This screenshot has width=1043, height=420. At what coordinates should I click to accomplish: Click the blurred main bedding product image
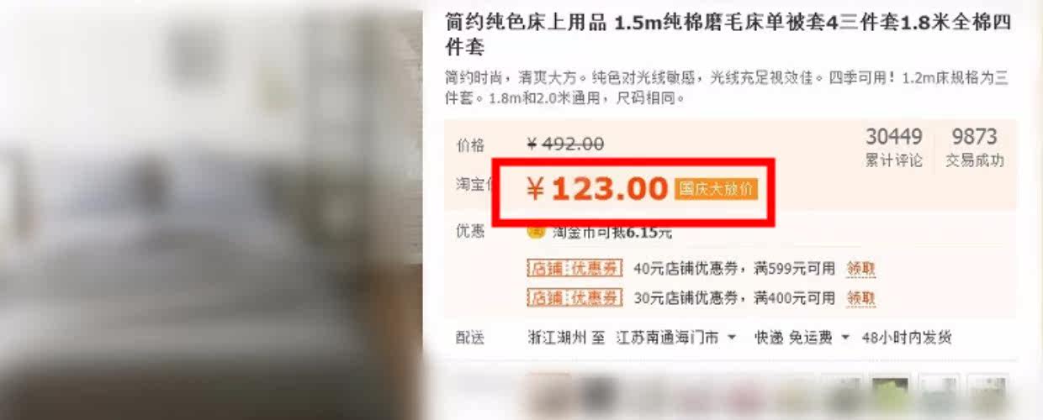(210, 210)
